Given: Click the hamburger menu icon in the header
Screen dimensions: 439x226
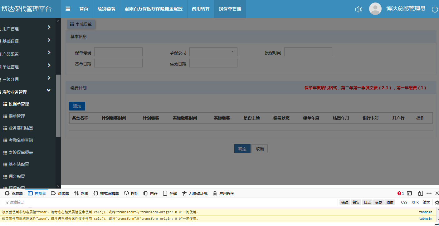Looking at the screenshot, I should pyautogui.click(x=68, y=9).
